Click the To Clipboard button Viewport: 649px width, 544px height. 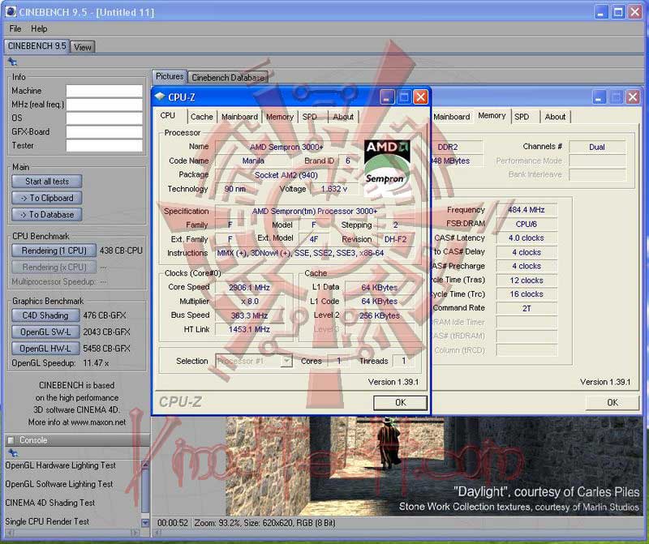click(x=47, y=198)
